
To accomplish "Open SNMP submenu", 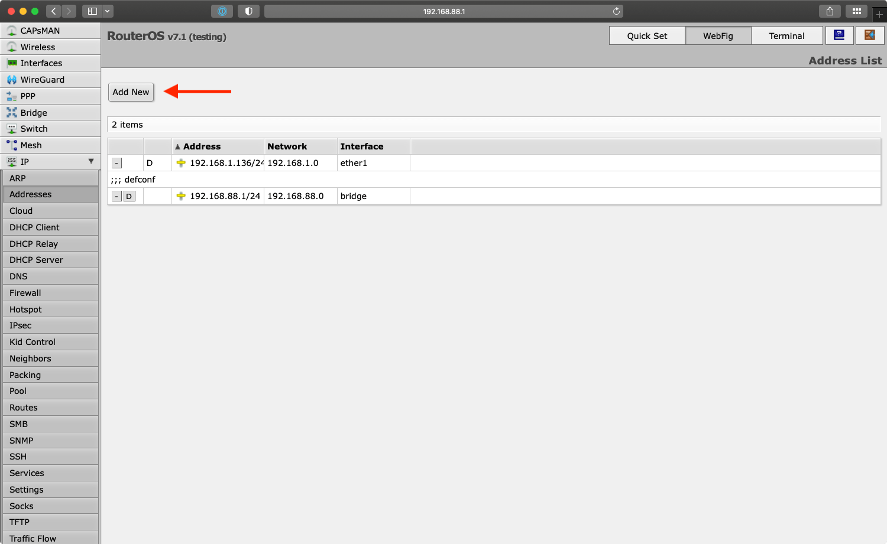I will [50, 441].
